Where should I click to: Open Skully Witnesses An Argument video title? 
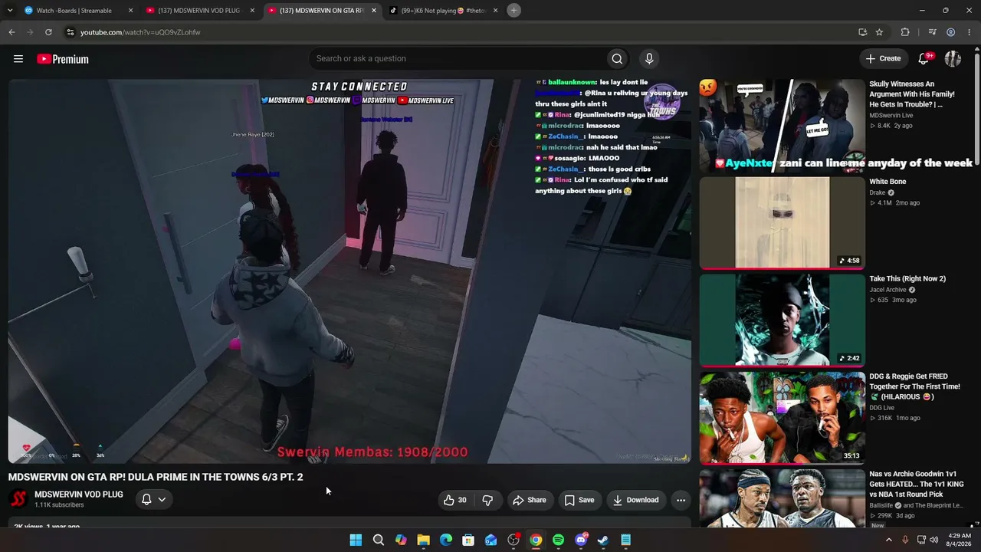912,94
